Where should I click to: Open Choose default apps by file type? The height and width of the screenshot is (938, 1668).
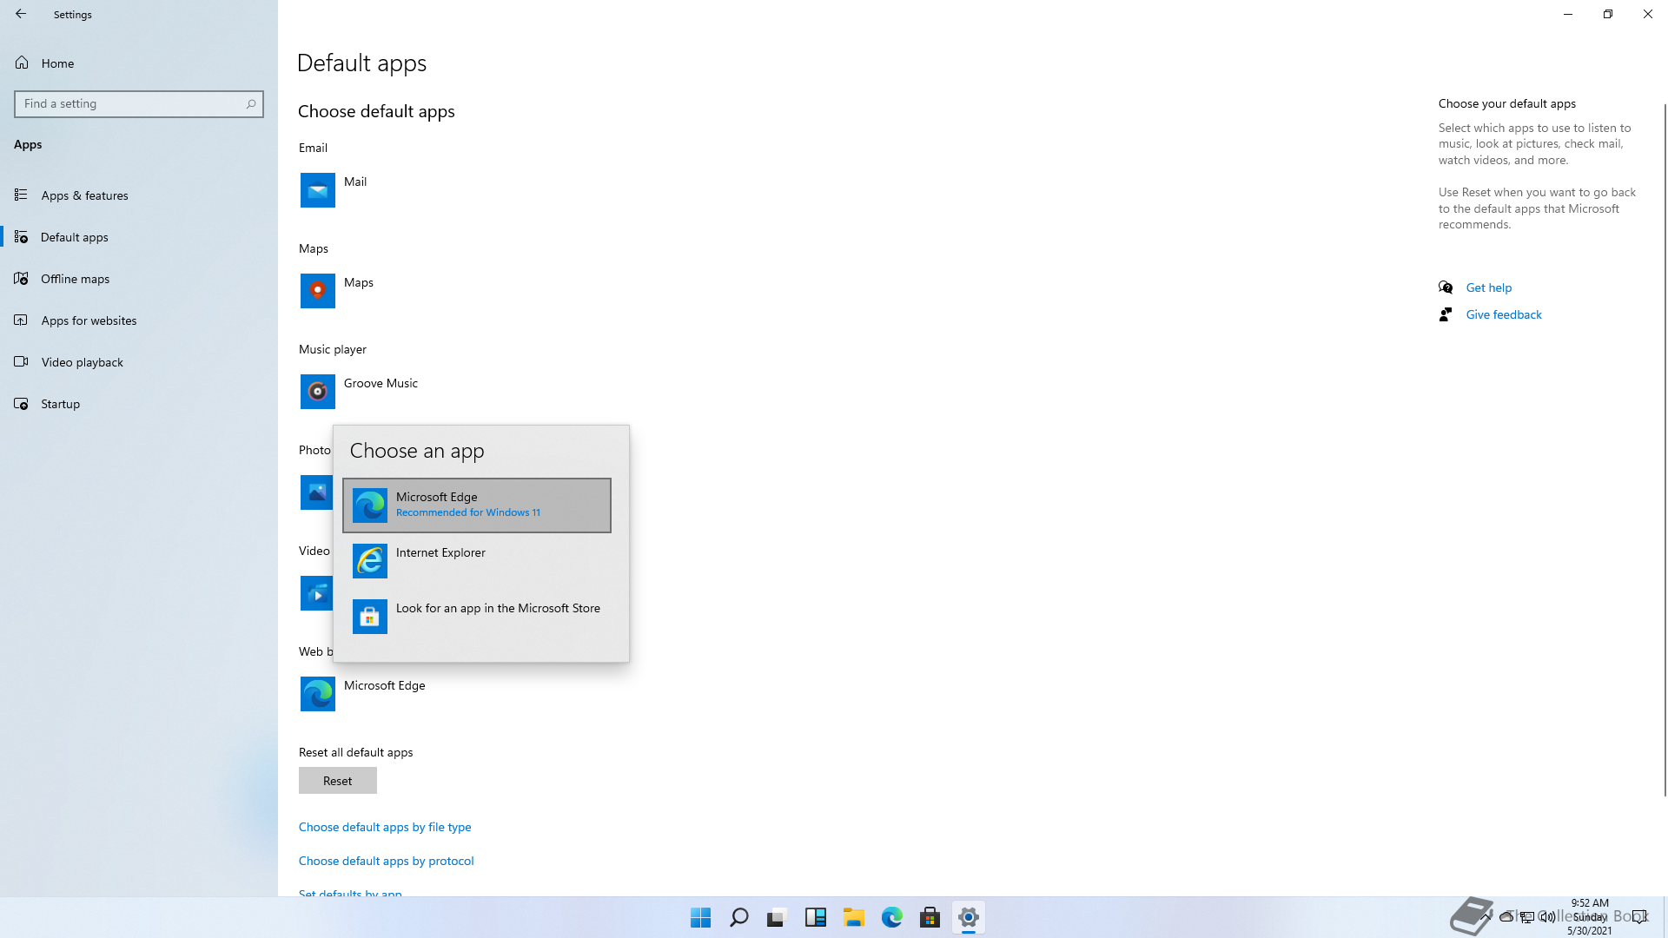tap(385, 827)
